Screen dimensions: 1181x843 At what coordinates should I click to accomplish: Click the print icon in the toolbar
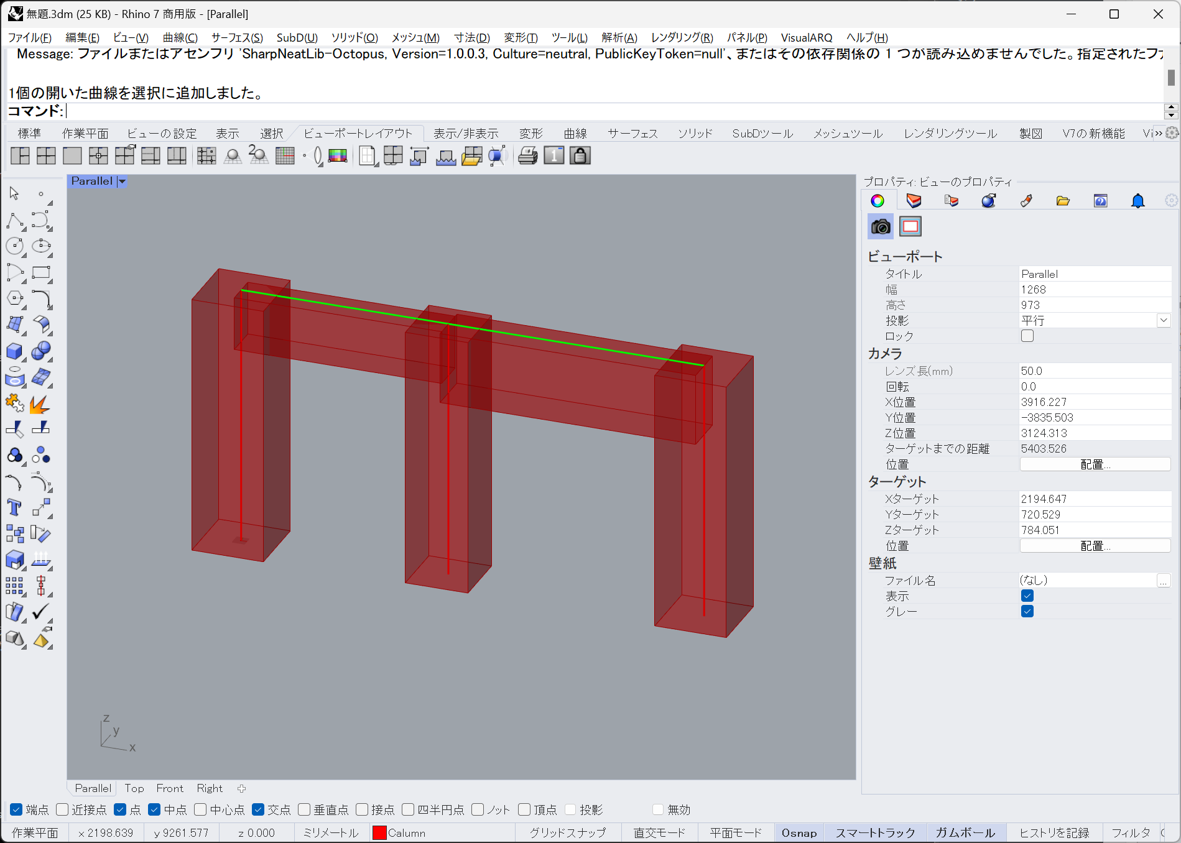click(x=527, y=156)
